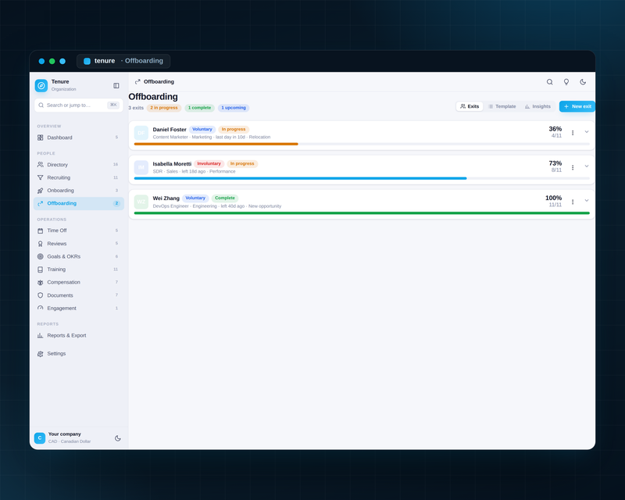Open search via magnifier icon in top bar
Viewport: 625px width, 500px height.
point(550,82)
